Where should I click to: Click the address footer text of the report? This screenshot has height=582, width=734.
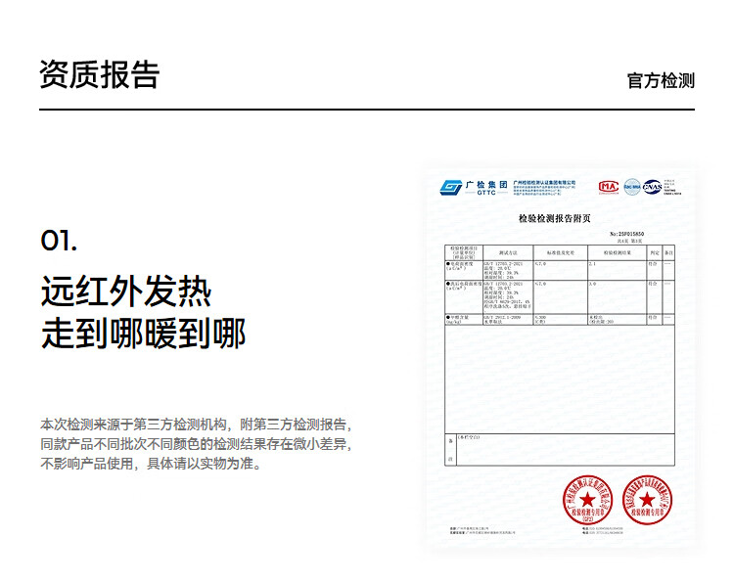482,530
